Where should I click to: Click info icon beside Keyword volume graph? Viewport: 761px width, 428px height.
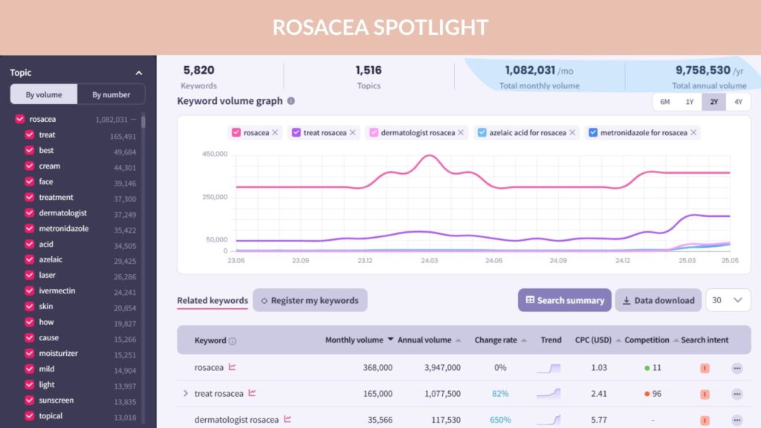point(291,101)
